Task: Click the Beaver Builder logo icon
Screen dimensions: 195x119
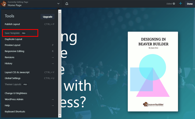Action: [x=4, y=4]
